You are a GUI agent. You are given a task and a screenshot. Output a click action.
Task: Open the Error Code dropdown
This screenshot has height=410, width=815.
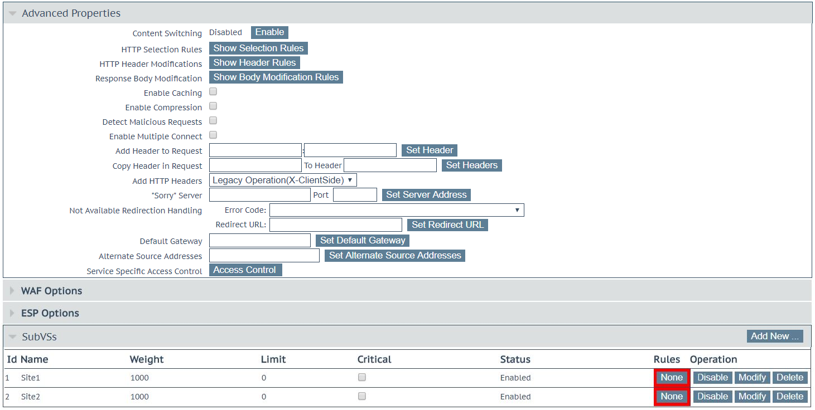coord(397,210)
